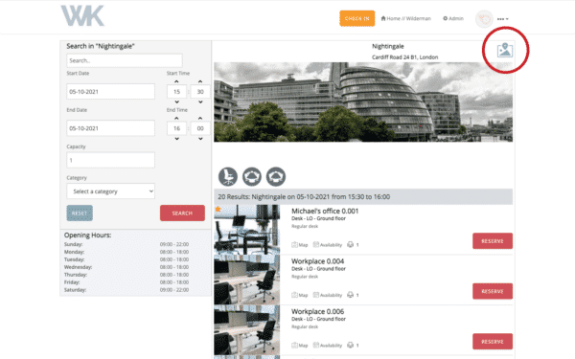The width and height of the screenshot is (575, 359).
Task: Click the Nightingale building banner photo
Action: coord(363,101)
